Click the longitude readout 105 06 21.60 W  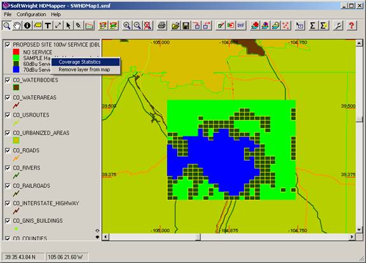(67, 257)
